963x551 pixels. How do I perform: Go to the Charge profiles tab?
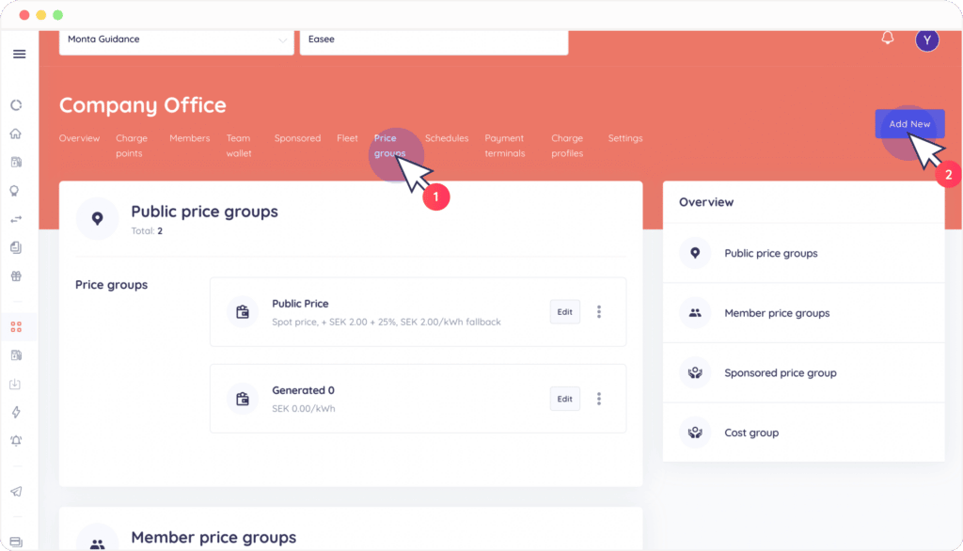(567, 146)
